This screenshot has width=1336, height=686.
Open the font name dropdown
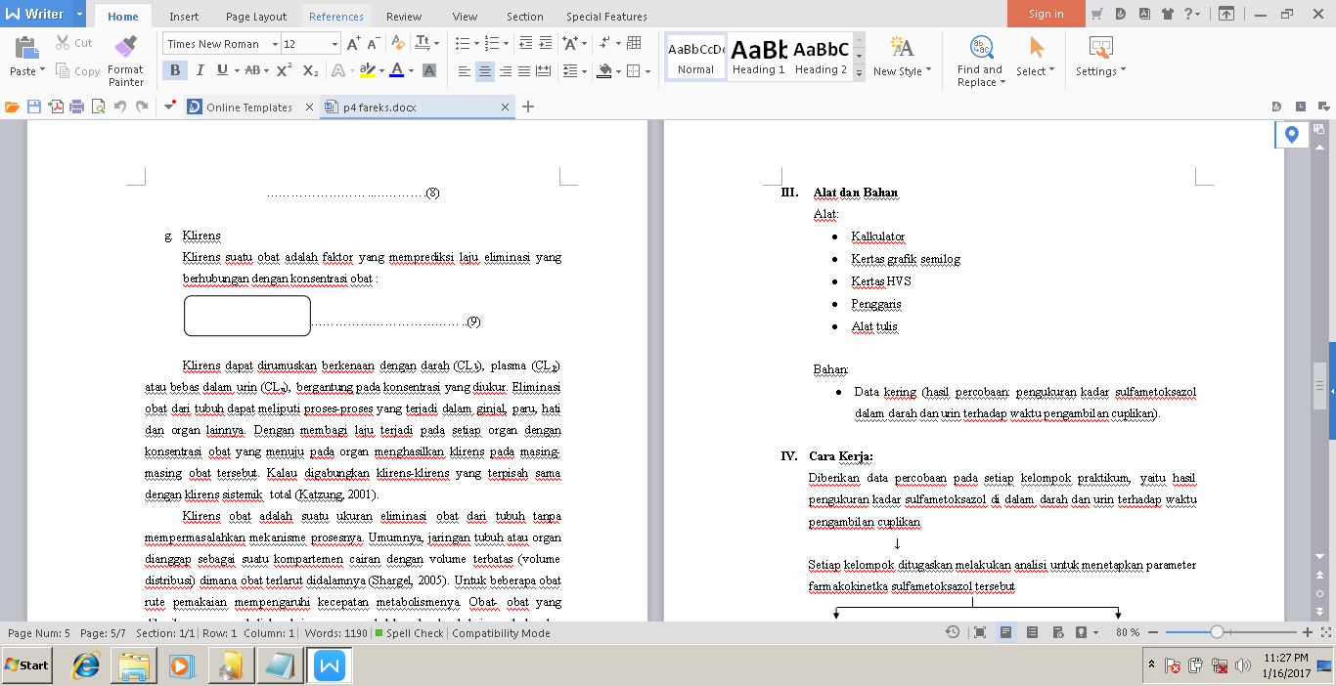[x=275, y=44]
